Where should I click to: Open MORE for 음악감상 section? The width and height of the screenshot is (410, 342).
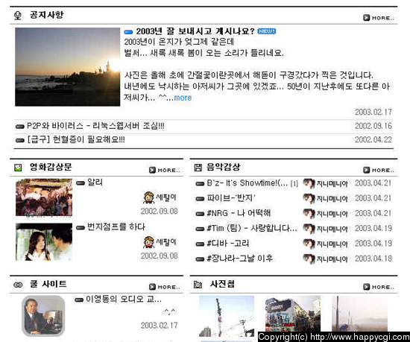pyautogui.click(x=379, y=170)
